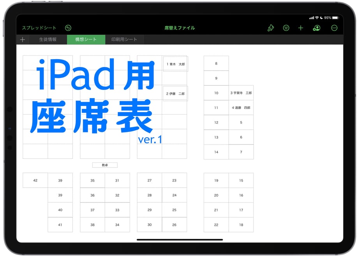Screen dimensions: 360x257
Task: Select seat cell 15
Action: tap(241, 180)
